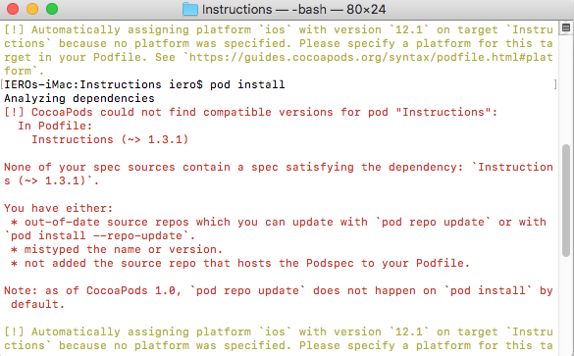Screen dimensions: 574x356
Task: Click the 'CocoaPods could not find compatible versions' line
Action: point(251,112)
